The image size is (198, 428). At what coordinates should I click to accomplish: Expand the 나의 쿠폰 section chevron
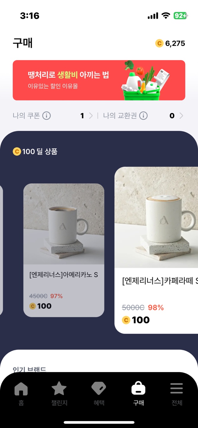pos(90,116)
